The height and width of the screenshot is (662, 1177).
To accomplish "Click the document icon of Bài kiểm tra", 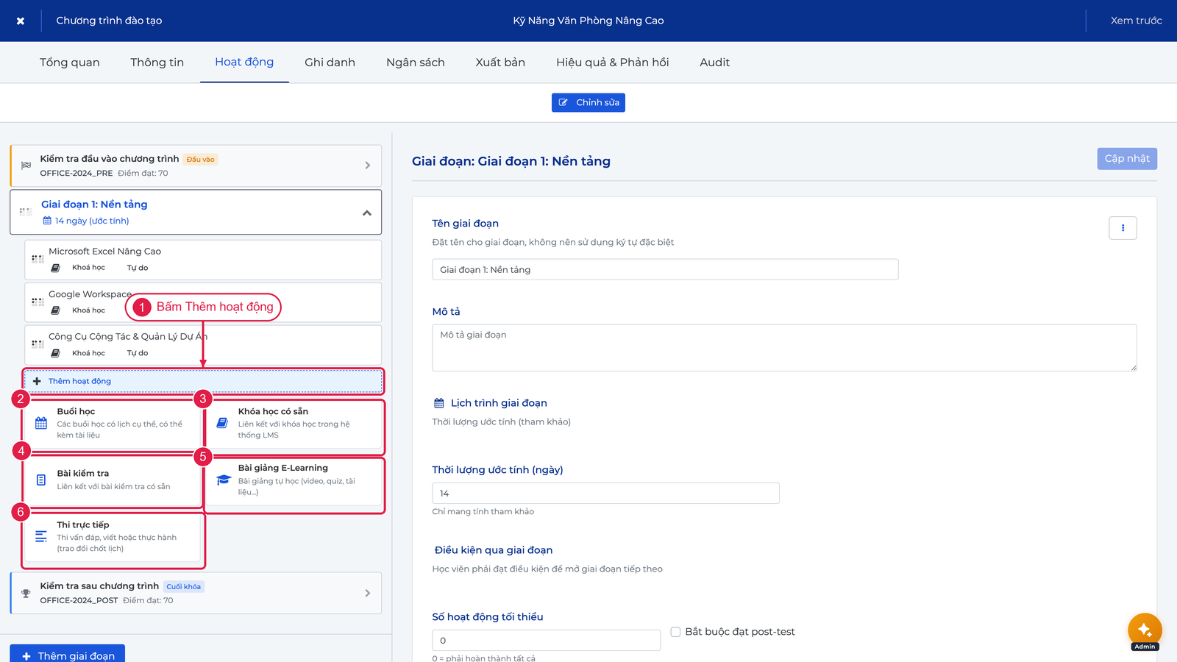I will [41, 480].
